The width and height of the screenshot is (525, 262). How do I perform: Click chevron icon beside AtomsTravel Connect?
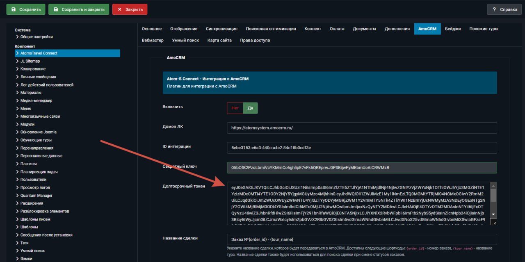tap(17, 53)
